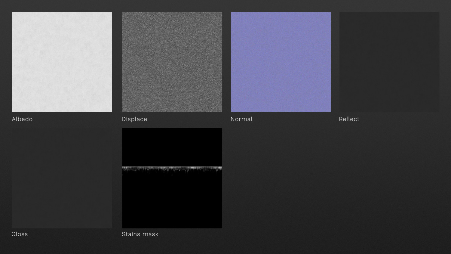Click the "Albedo" caption

point(22,119)
